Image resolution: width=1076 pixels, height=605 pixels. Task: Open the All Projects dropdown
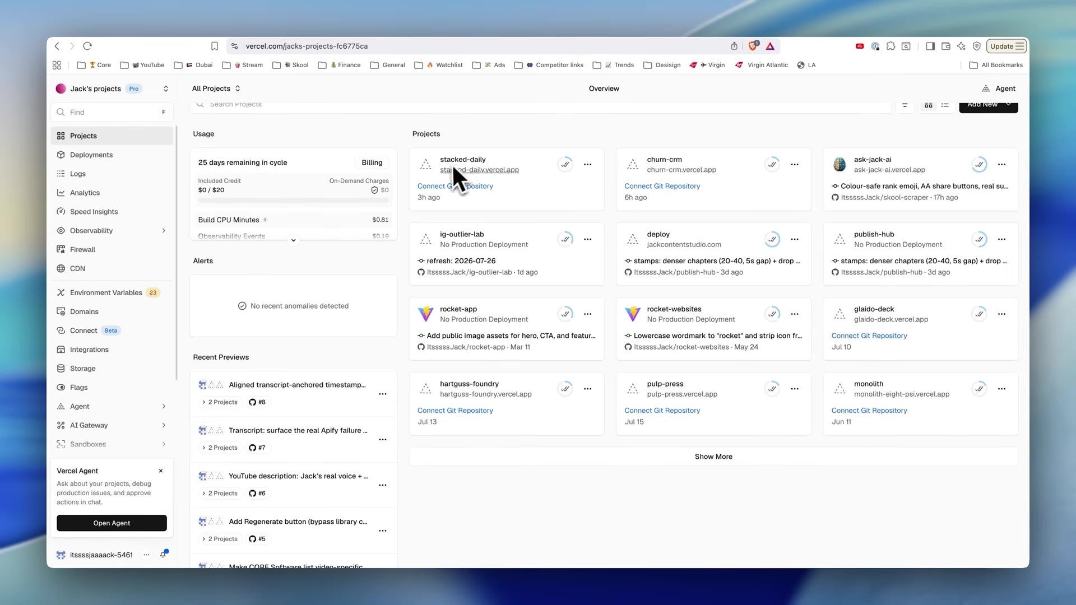pos(216,89)
